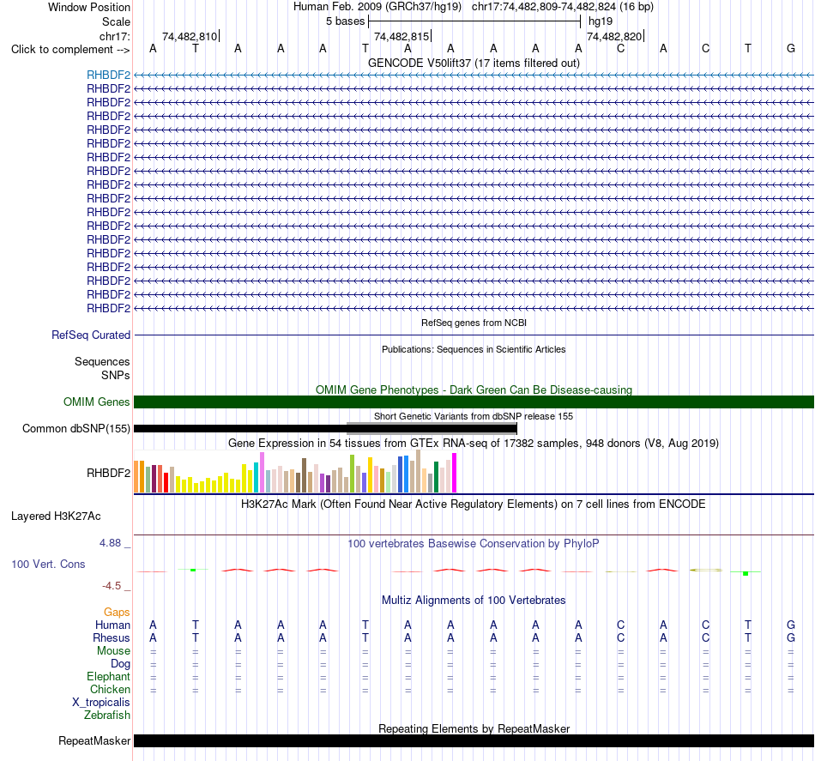Click the light-blue highlighted RHBDF2 transcript label

108,75
